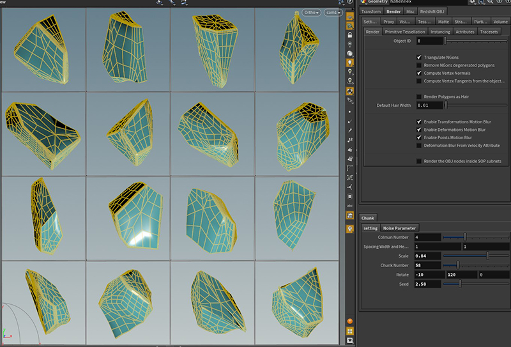The width and height of the screenshot is (511, 347).
Task: Toggle the reference plane grid display icon
Action: pyautogui.click(x=349, y=17)
